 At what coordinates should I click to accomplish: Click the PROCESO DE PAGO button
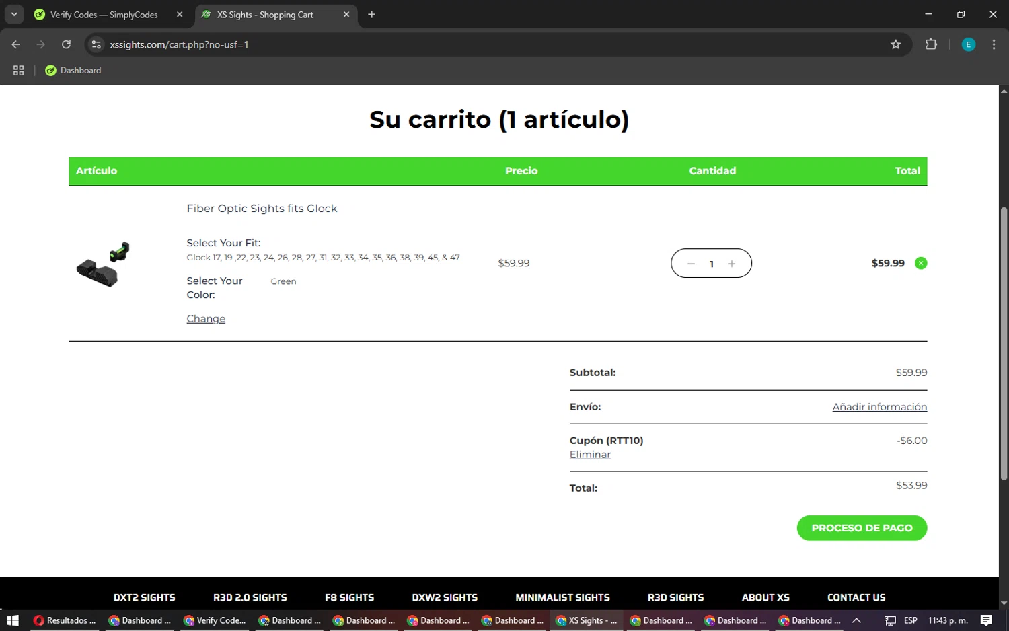point(862,528)
